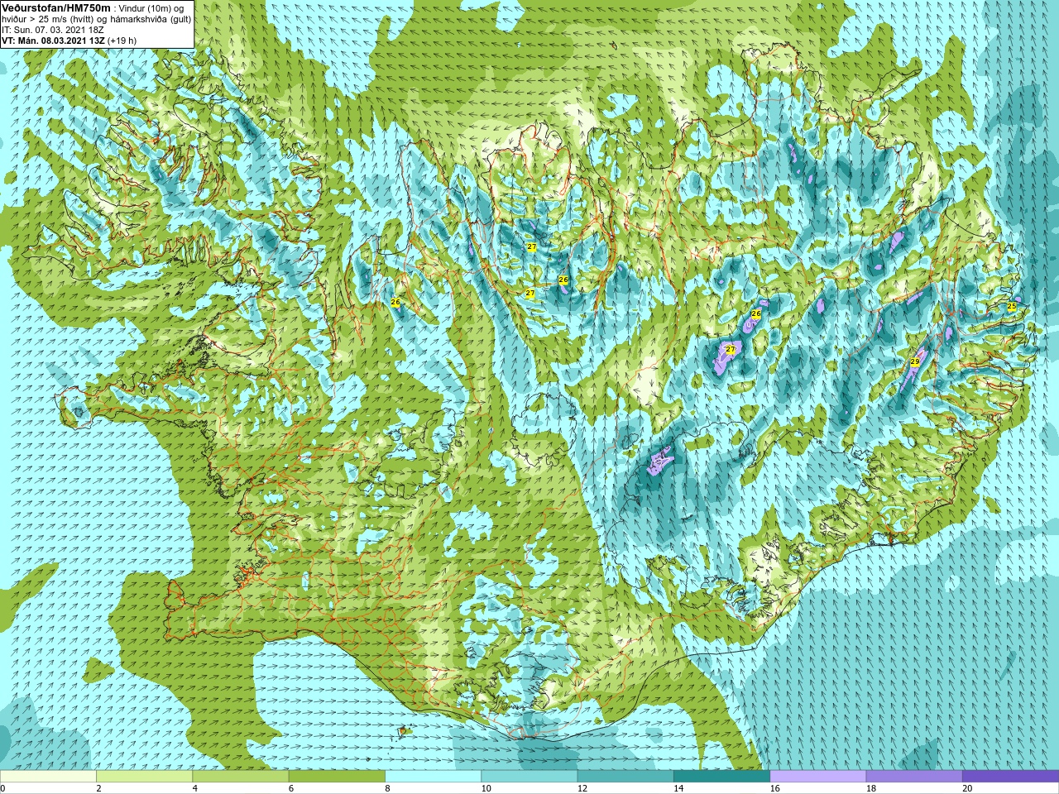Viewport: 1059px width, 794px height.
Task: Select the light teal 10–12 legend swatch
Action: [529, 777]
